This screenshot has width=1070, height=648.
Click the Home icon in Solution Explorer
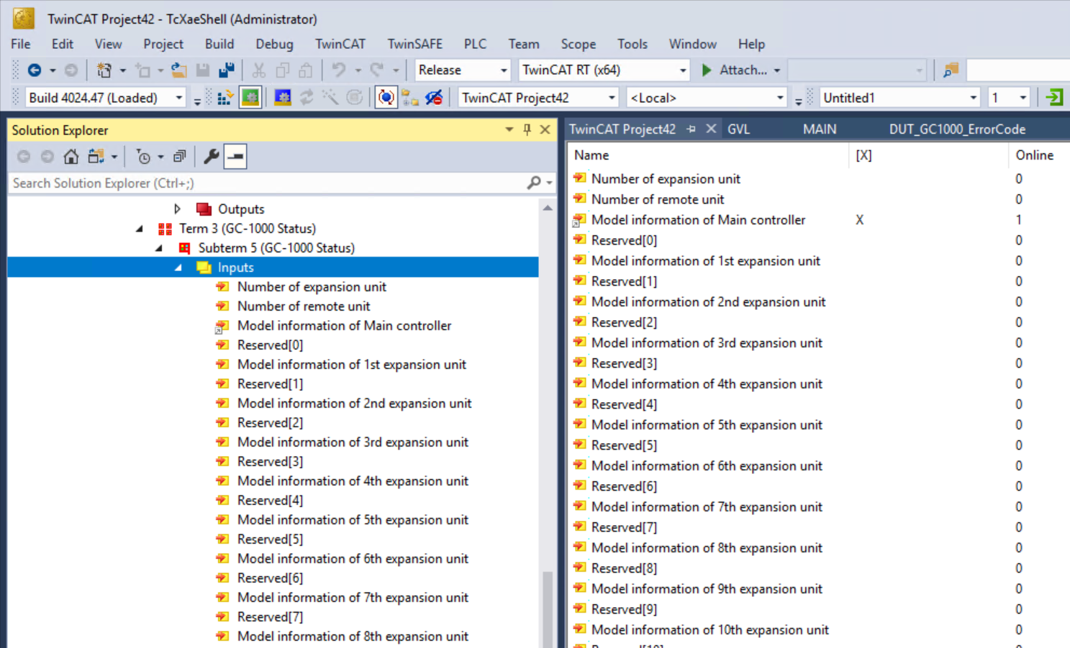pos(71,156)
